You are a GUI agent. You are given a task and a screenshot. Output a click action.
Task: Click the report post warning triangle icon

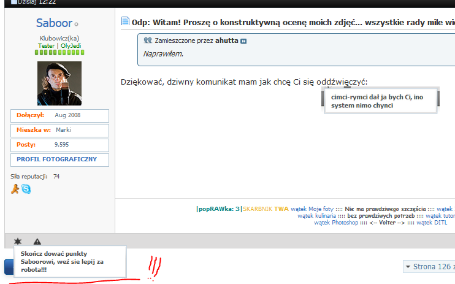[37, 241]
